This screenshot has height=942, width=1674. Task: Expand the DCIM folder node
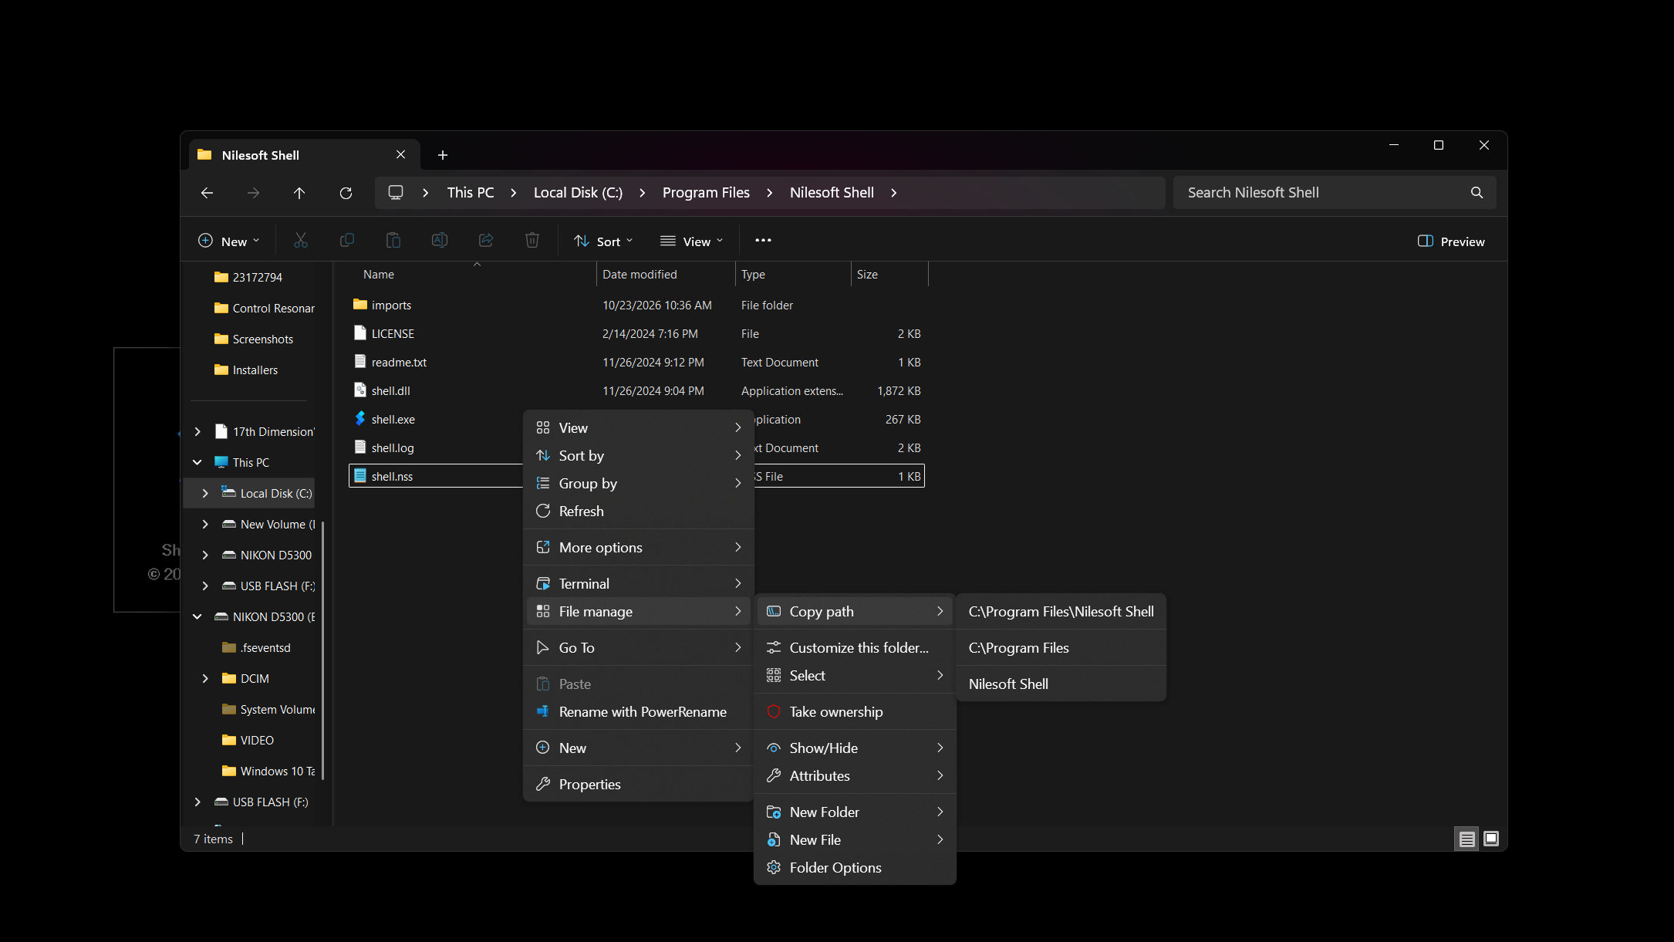point(205,678)
